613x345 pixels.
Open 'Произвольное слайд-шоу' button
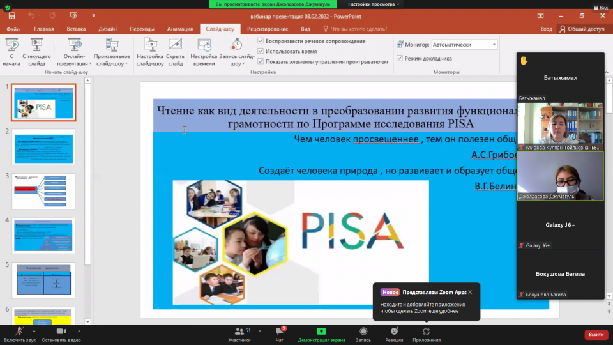(112, 52)
